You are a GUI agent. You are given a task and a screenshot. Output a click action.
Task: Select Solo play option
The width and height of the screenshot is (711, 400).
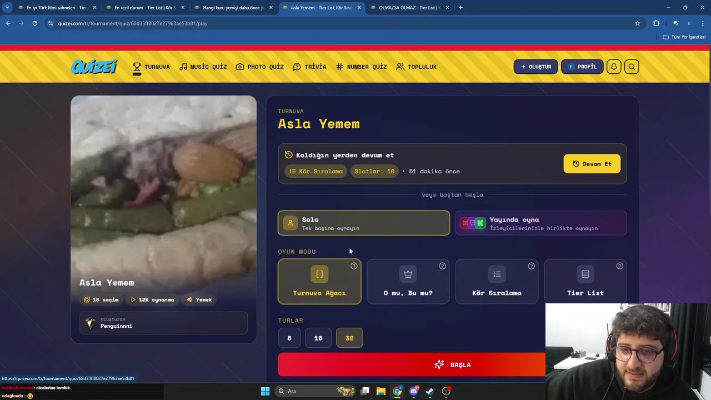pos(364,223)
